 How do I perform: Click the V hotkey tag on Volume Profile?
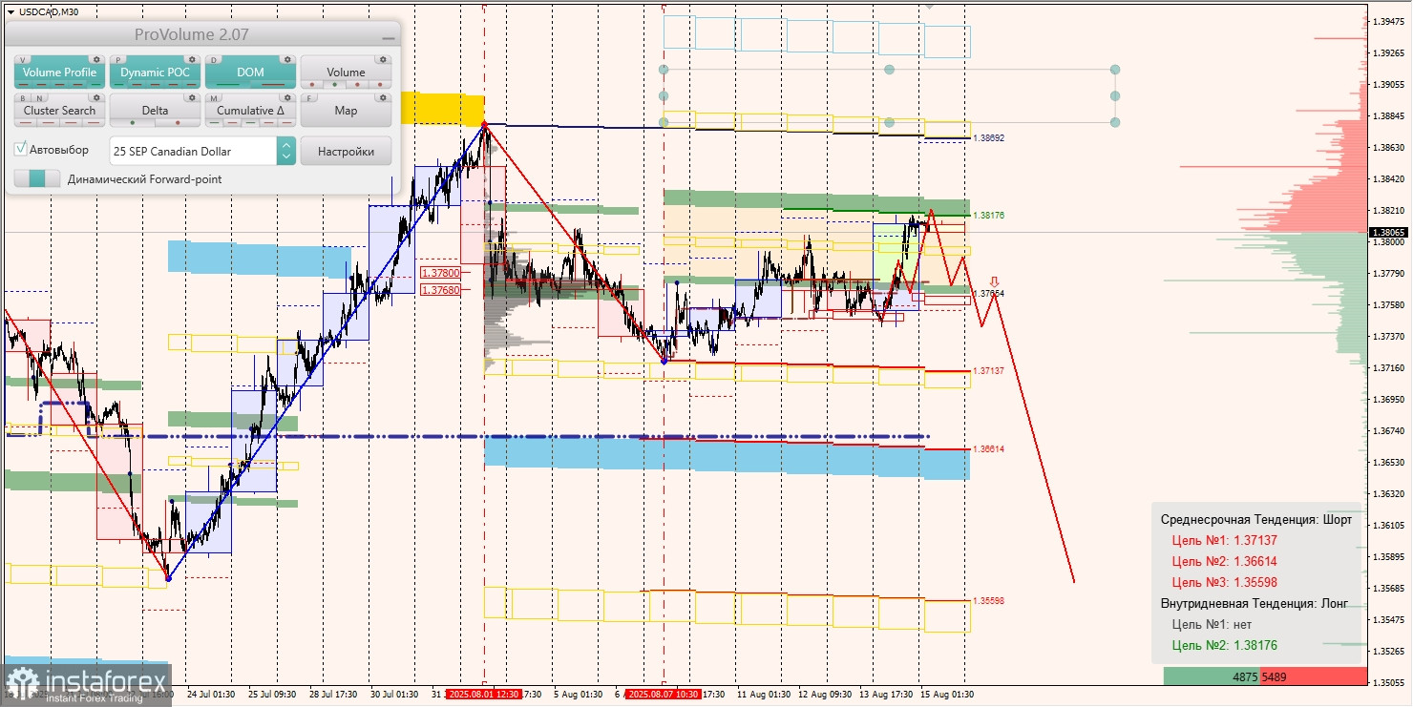click(x=23, y=60)
